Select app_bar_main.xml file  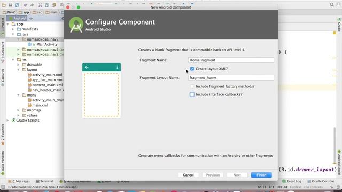[45, 79]
